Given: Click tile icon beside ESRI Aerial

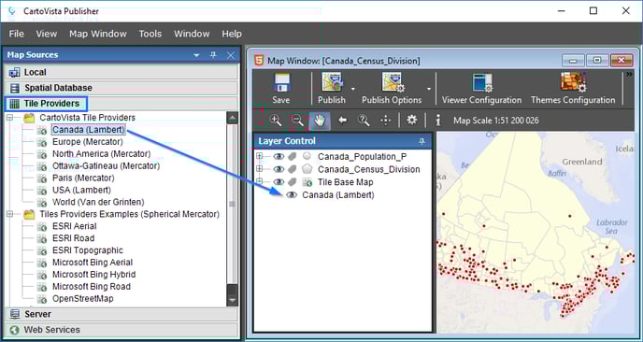Looking at the screenshot, I should (42, 227).
